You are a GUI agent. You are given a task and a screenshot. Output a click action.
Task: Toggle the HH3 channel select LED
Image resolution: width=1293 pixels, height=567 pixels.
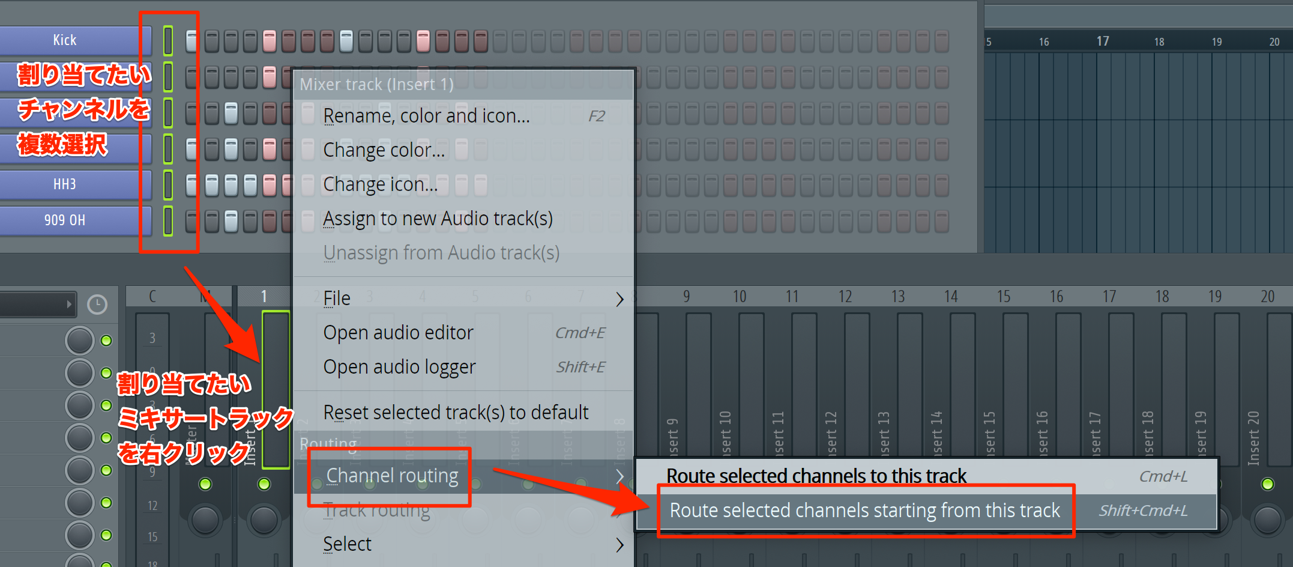coord(168,185)
